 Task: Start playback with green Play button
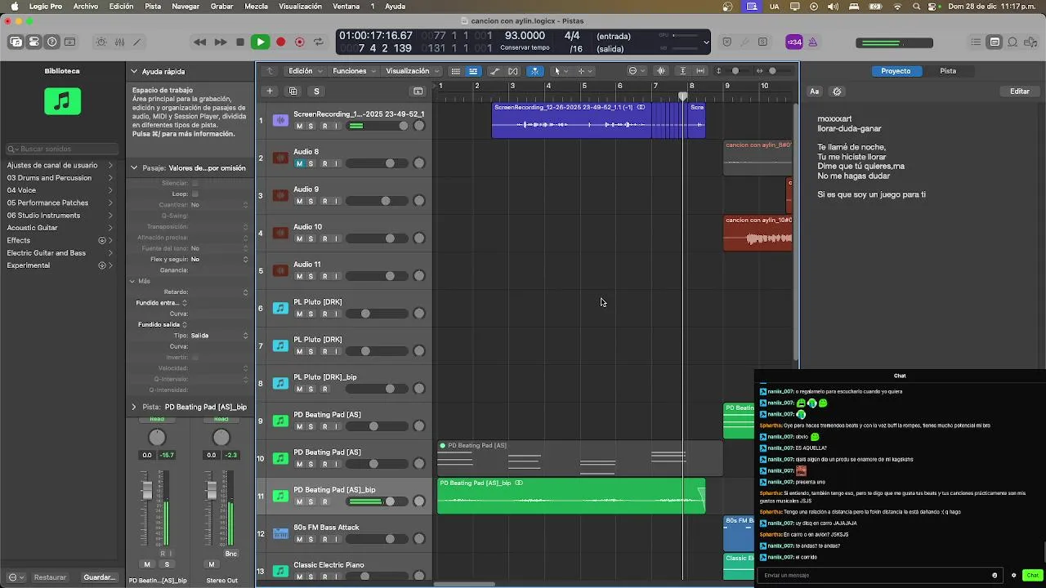260,42
